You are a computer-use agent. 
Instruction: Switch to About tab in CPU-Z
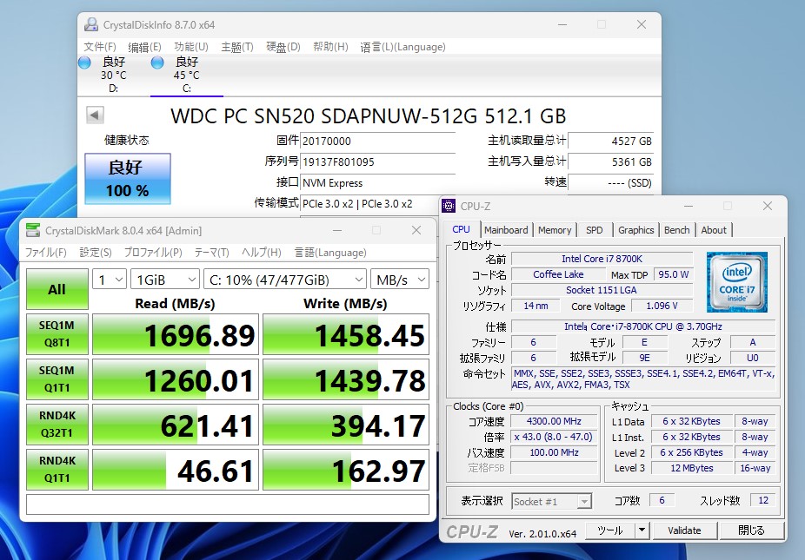click(714, 230)
